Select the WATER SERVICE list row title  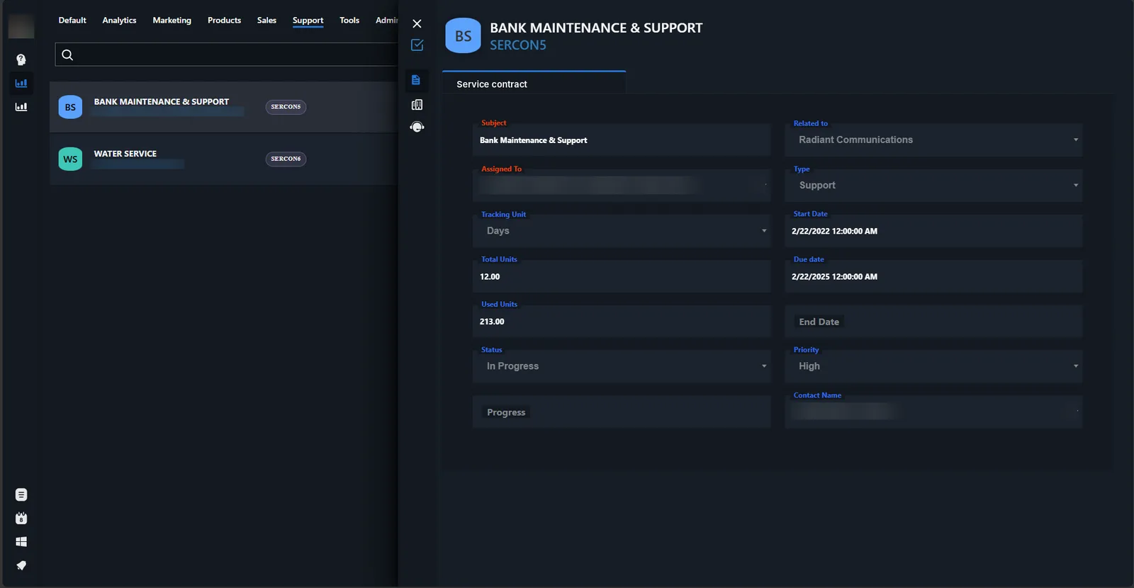125,154
